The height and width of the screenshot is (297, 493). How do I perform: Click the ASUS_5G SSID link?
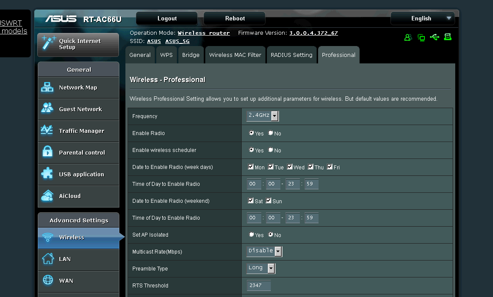click(x=177, y=41)
